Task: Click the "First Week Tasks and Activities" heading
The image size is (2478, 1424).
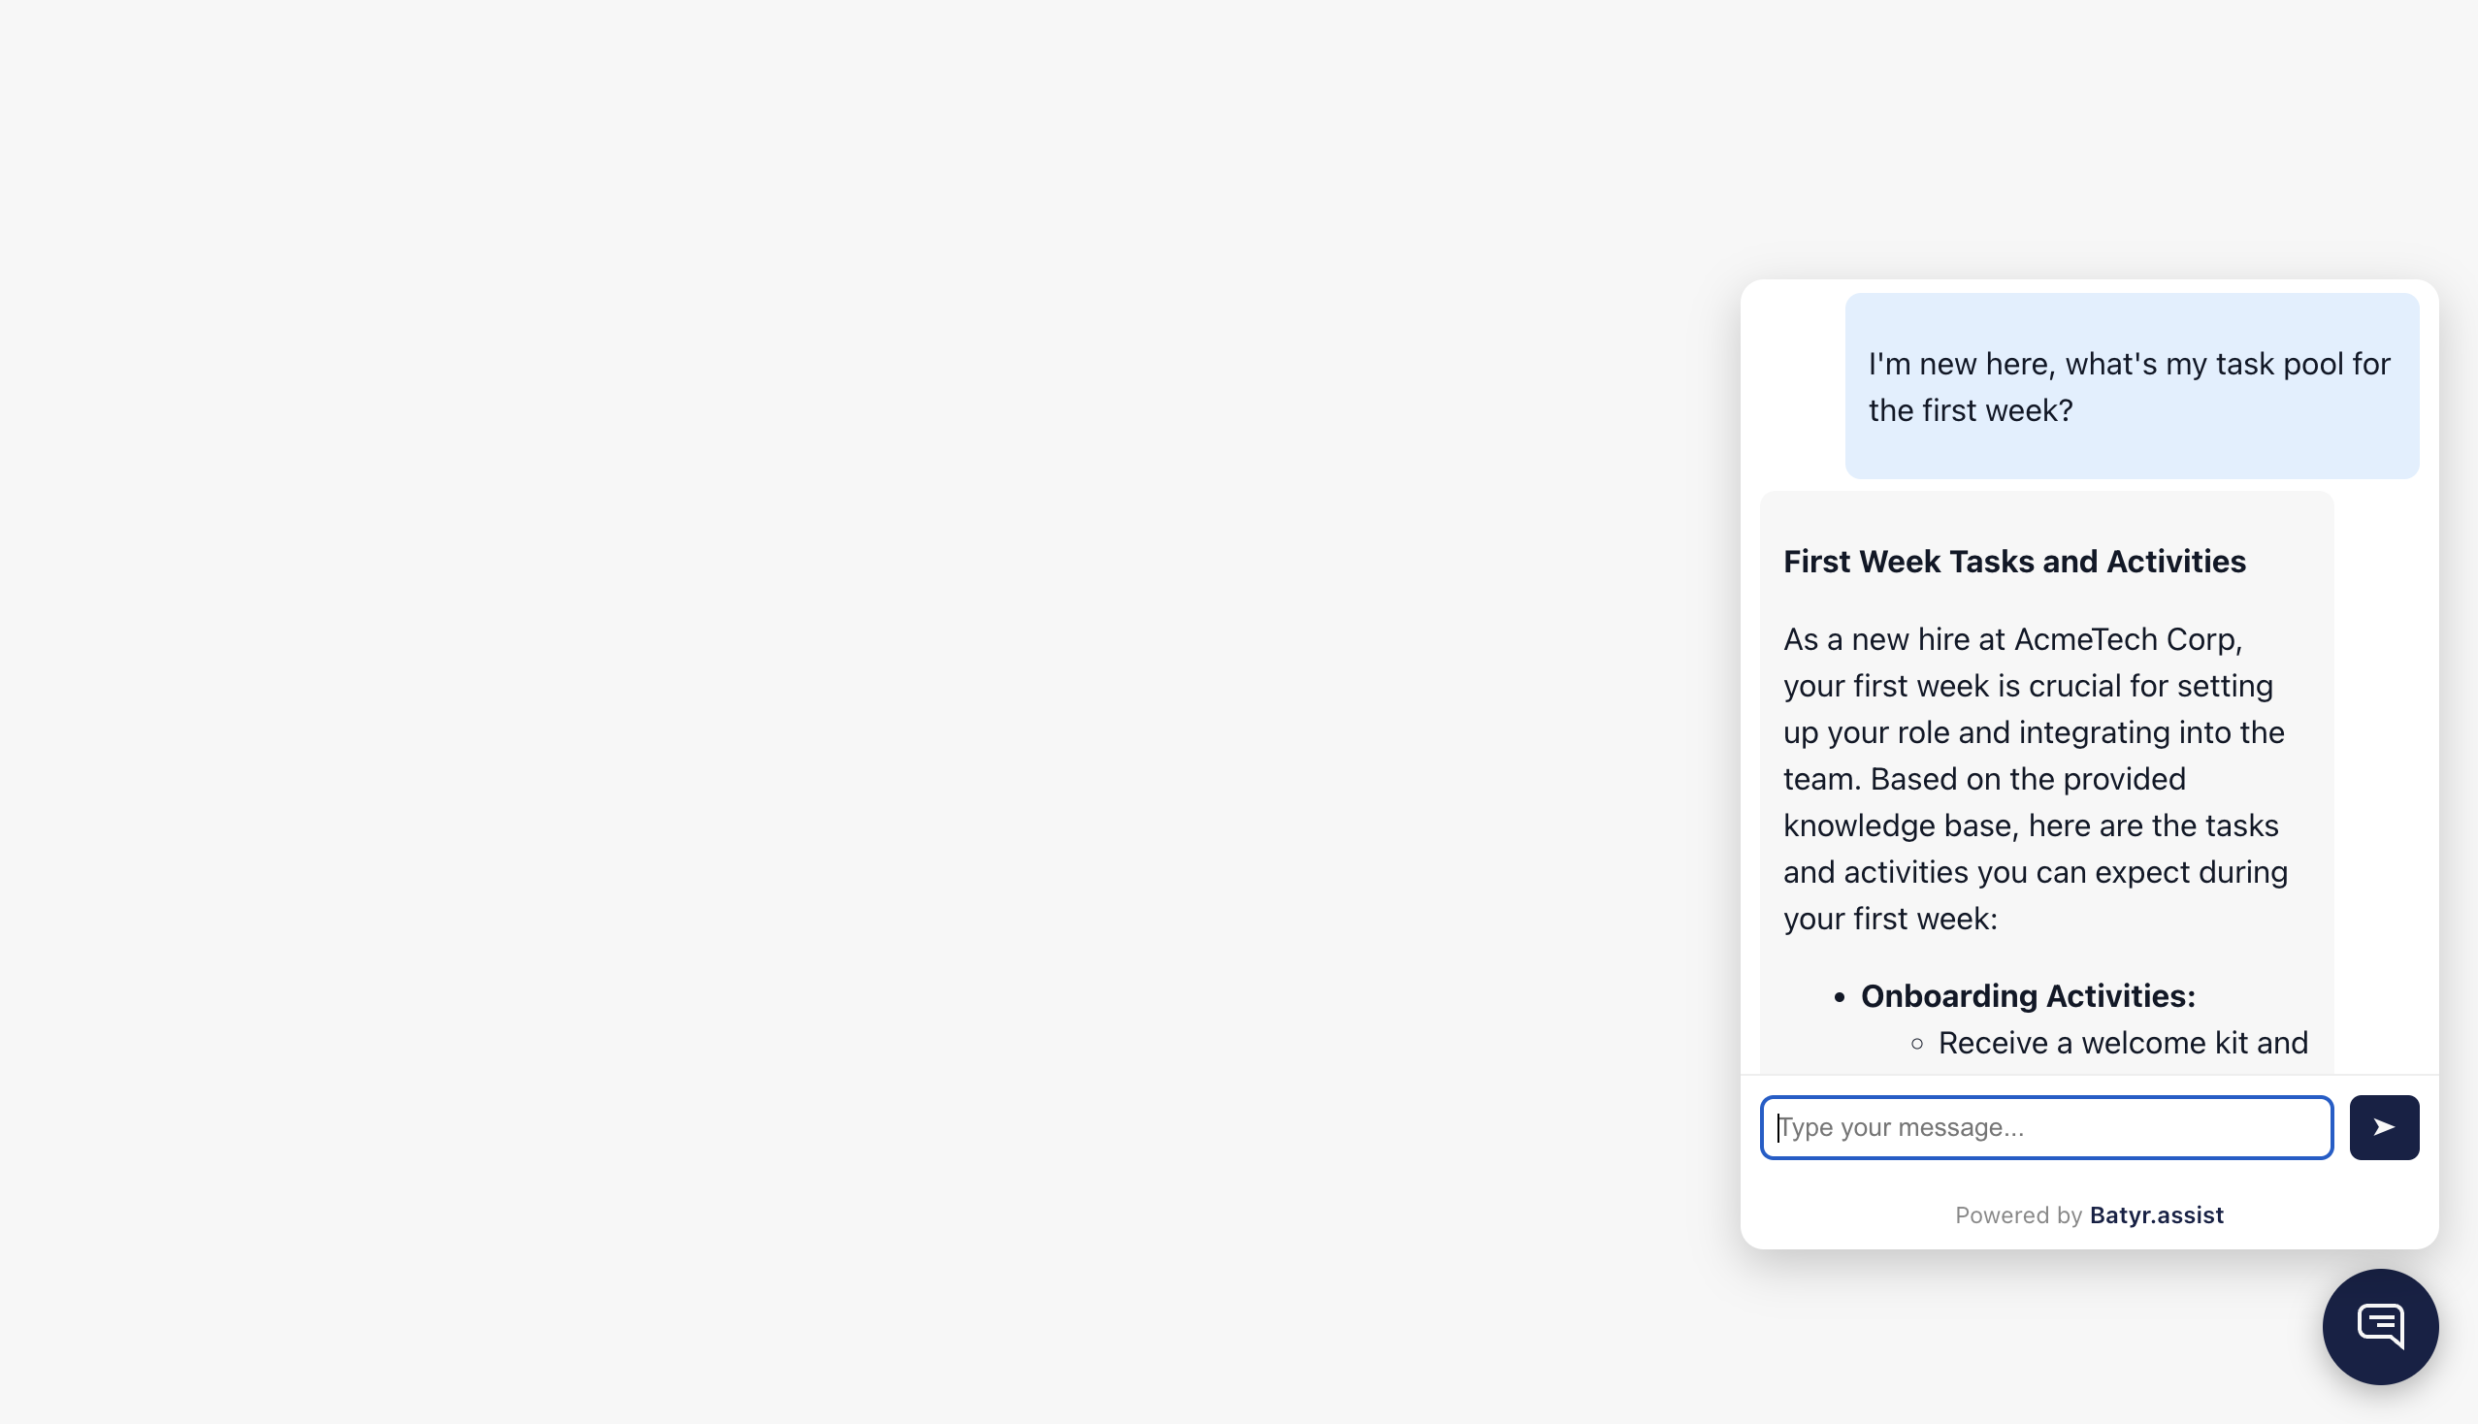Action: coord(2013,562)
